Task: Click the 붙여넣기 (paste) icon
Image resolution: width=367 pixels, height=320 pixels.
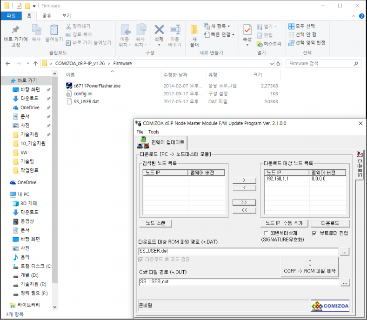Action: pos(54,32)
